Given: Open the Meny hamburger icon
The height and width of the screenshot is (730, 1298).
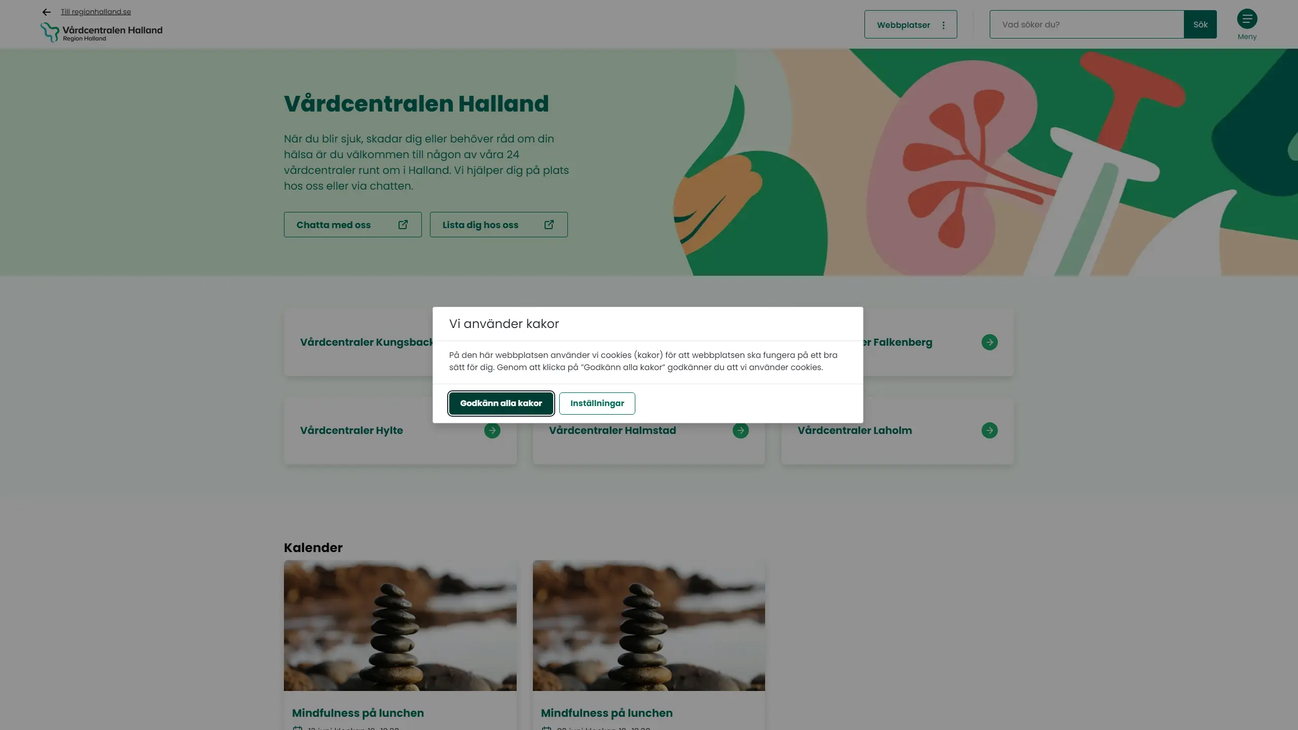Looking at the screenshot, I should pos(1247,19).
